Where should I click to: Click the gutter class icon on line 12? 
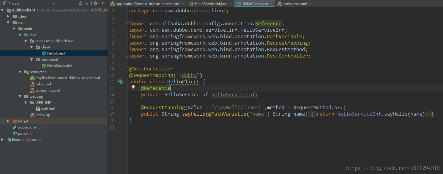120,82
